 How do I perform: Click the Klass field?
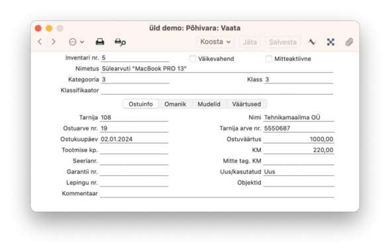point(299,79)
